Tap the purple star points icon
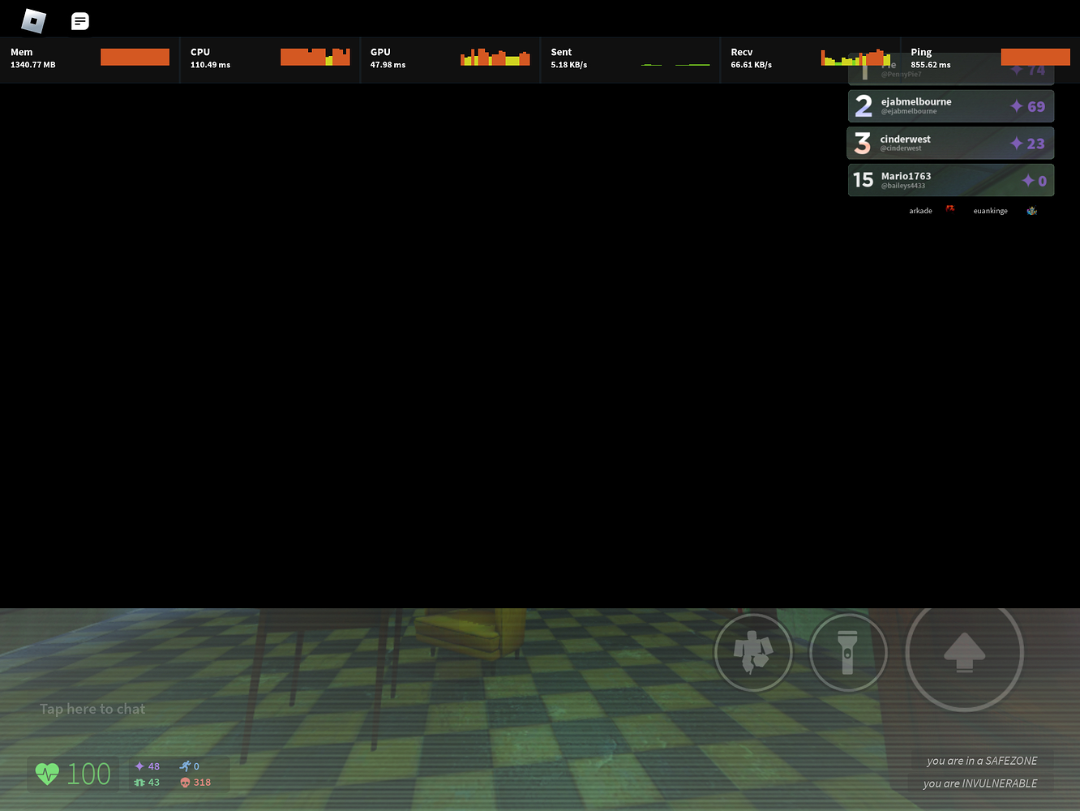The height and width of the screenshot is (811, 1080). [x=139, y=766]
